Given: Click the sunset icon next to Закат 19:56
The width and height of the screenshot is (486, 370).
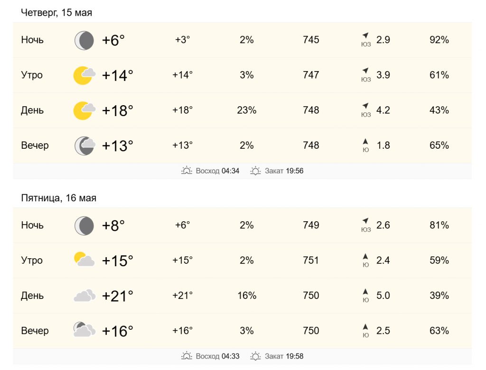Looking at the screenshot, I should (x=255, y=171).
